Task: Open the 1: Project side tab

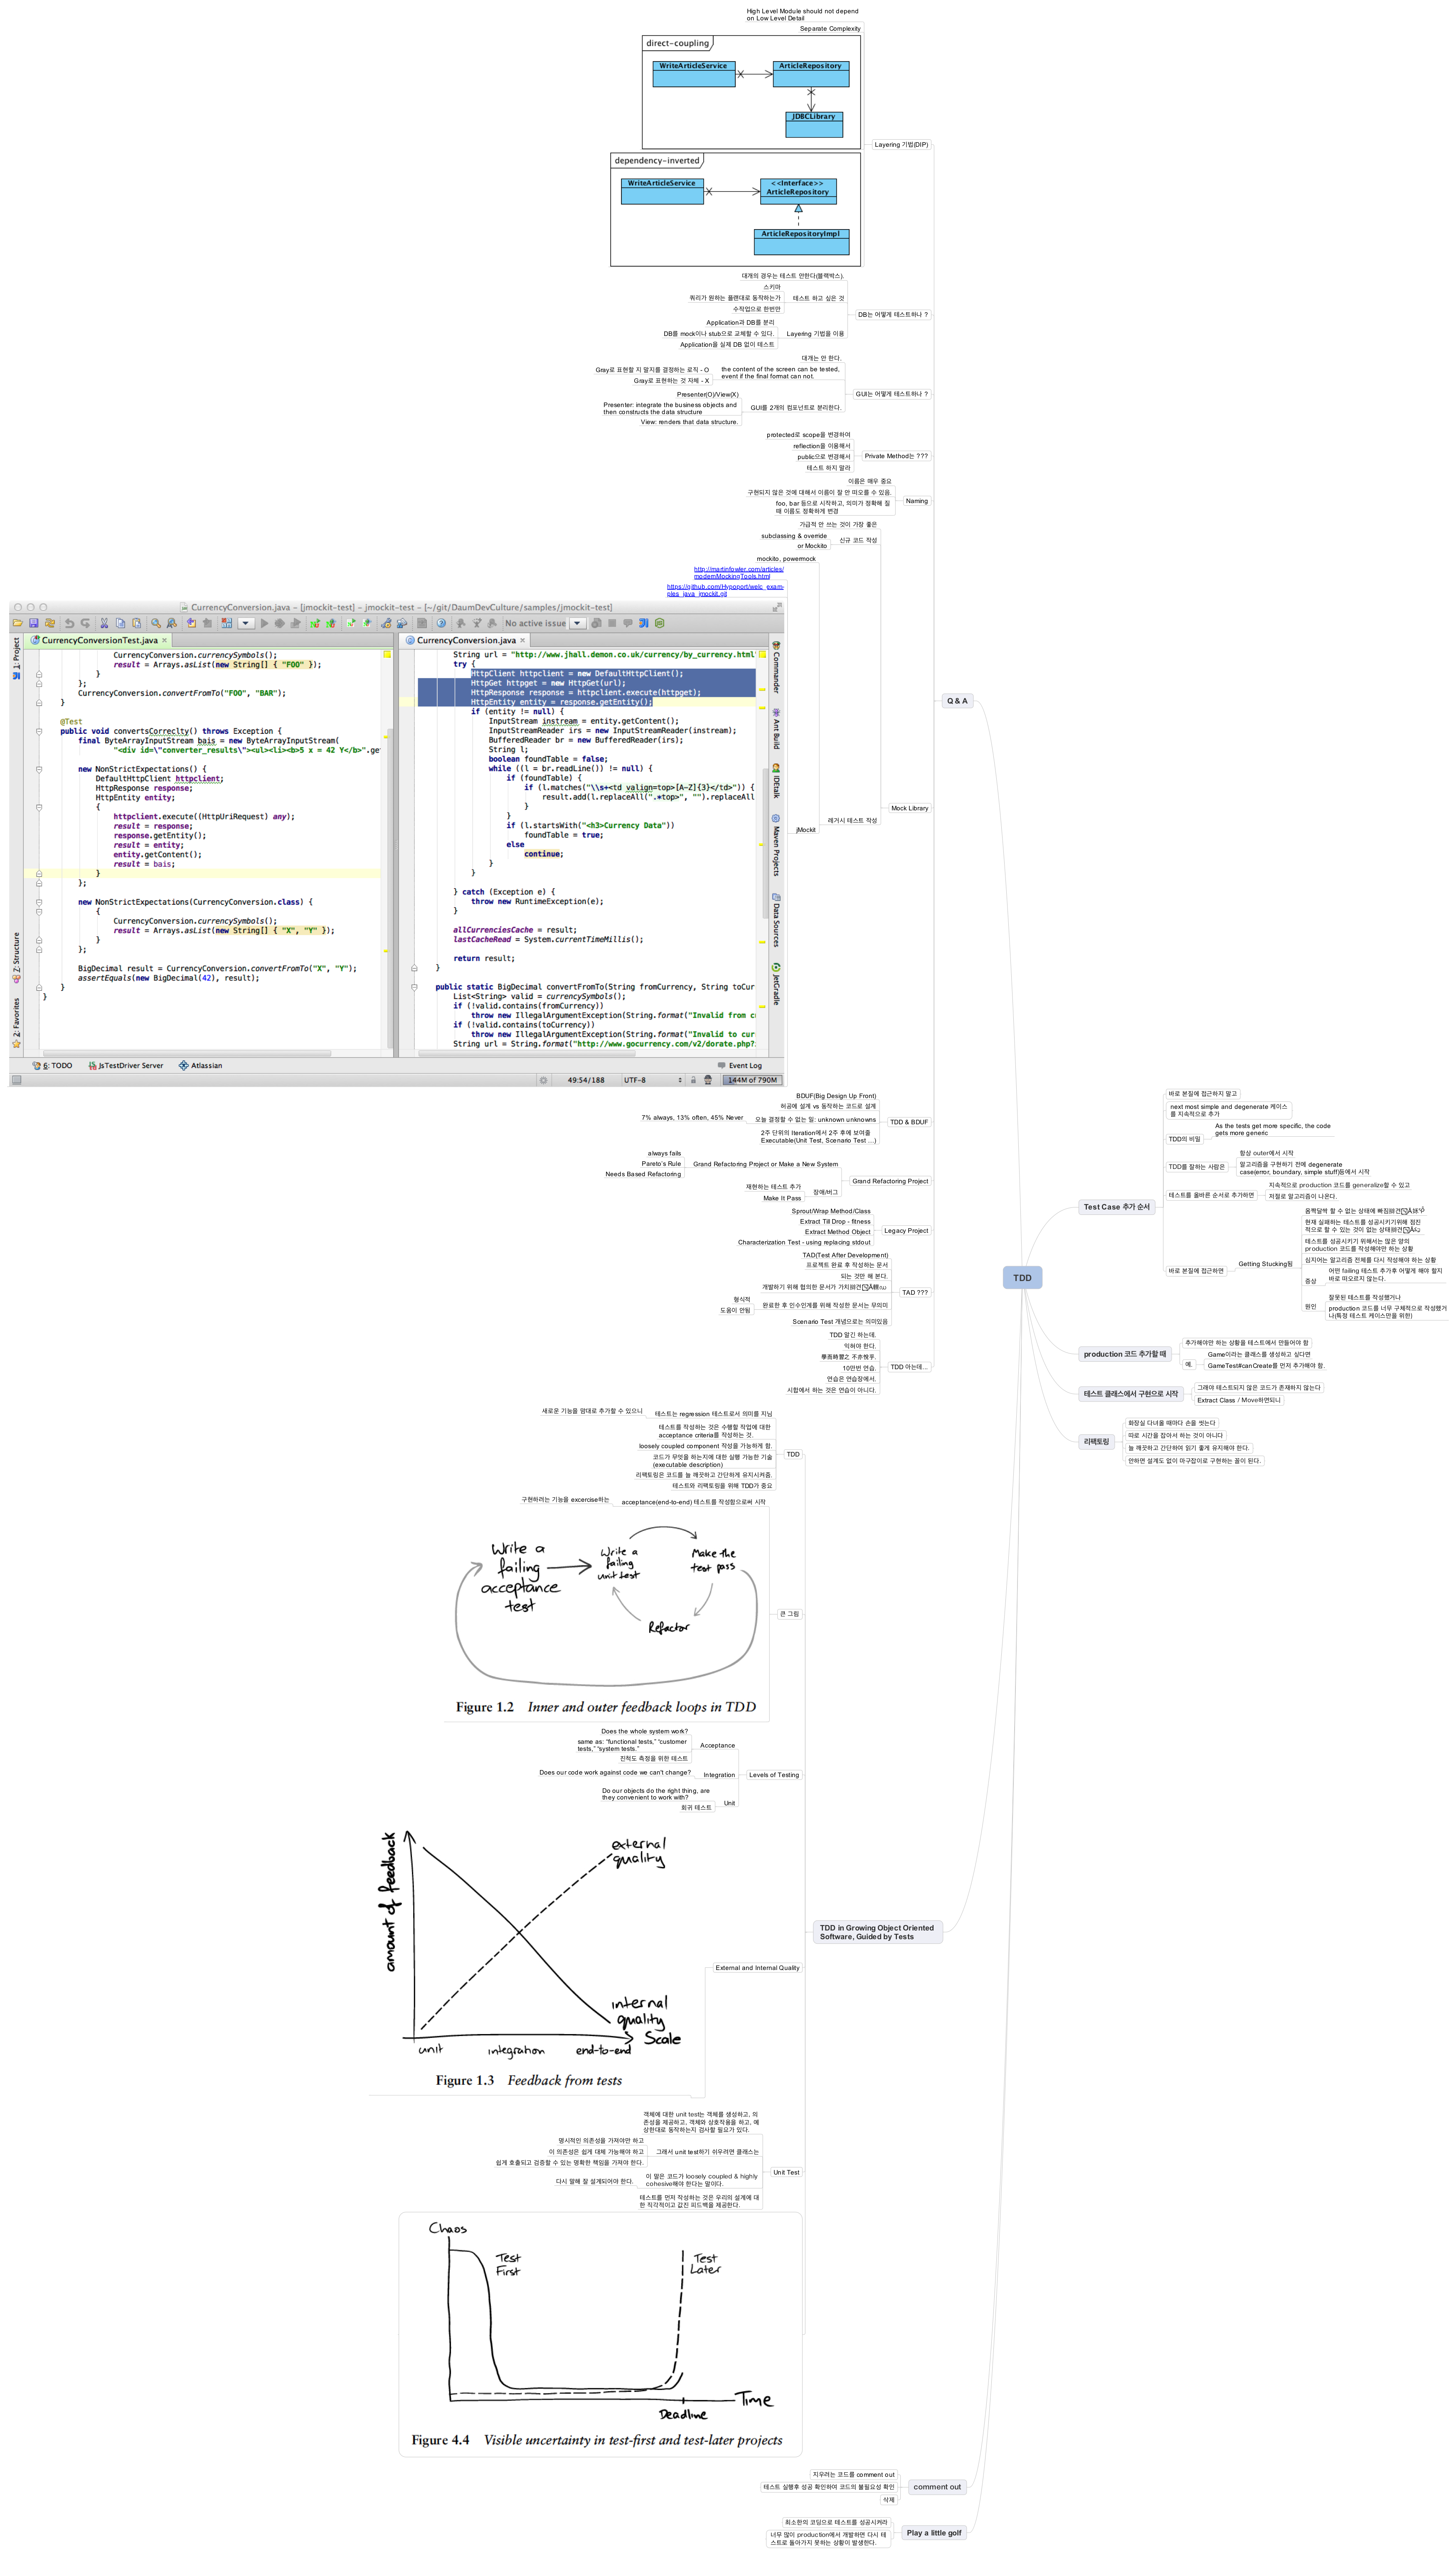Action: (16, 659)
